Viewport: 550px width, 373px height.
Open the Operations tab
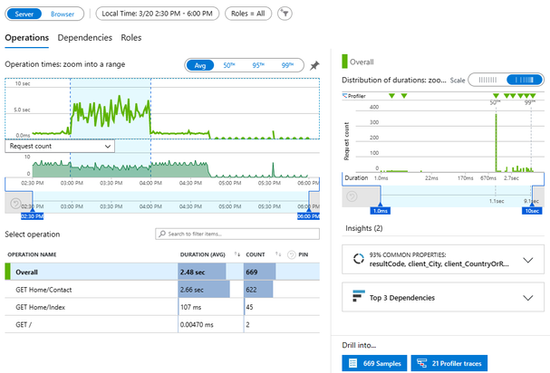click(x=26, y=38)
